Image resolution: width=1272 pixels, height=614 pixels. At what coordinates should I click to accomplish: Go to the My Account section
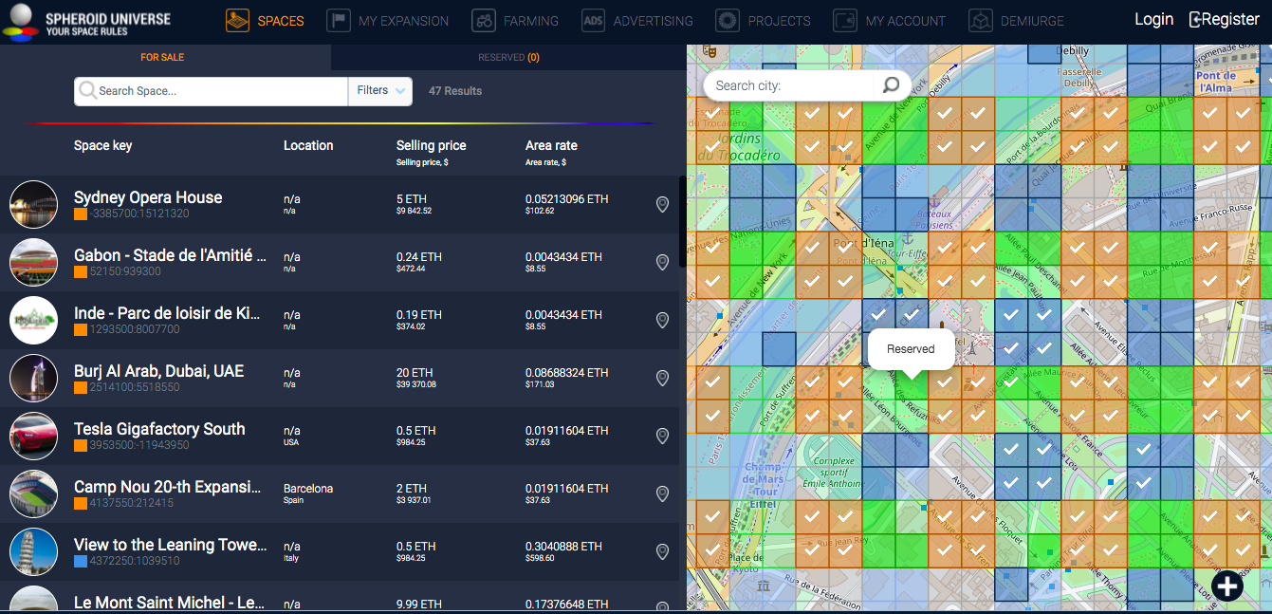point(889,21)
